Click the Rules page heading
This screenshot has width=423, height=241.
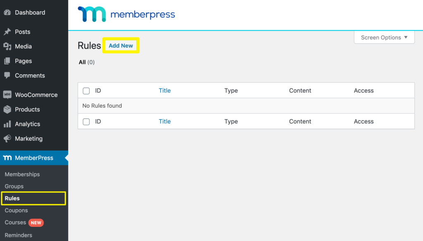[x=89, y=45]
